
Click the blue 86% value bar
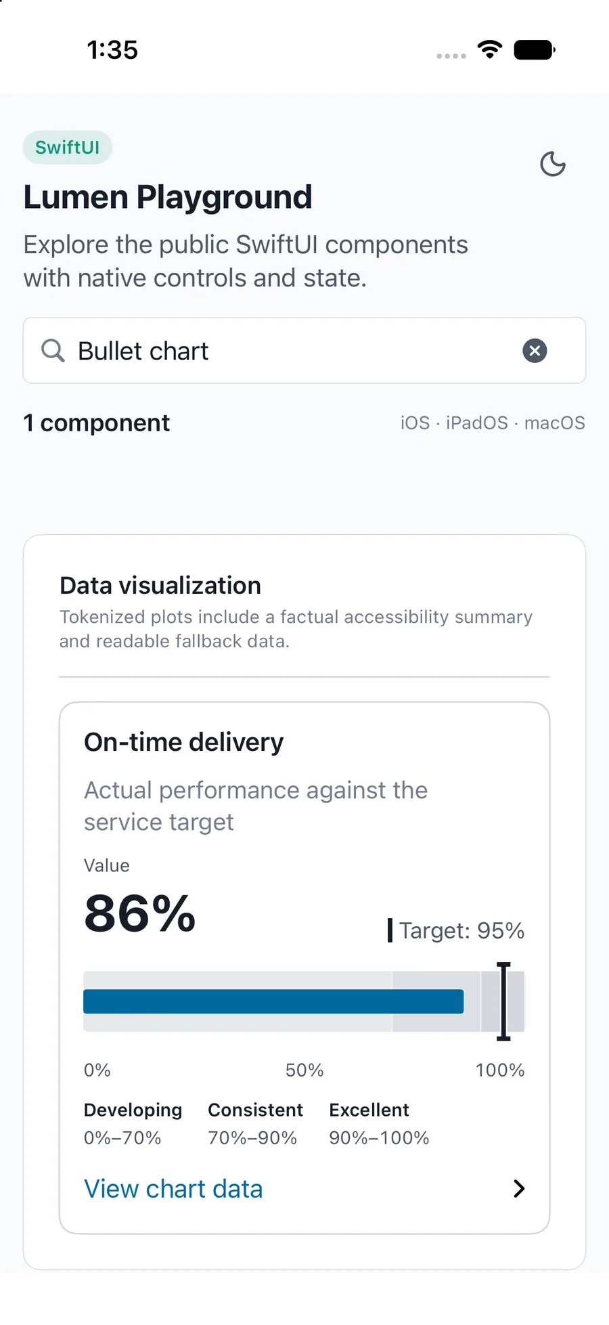pyautogui.click(x=273, y=1001)
